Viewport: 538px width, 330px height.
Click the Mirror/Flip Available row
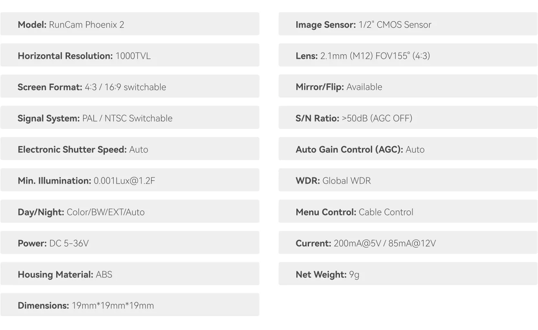click(x=408, y=87)
